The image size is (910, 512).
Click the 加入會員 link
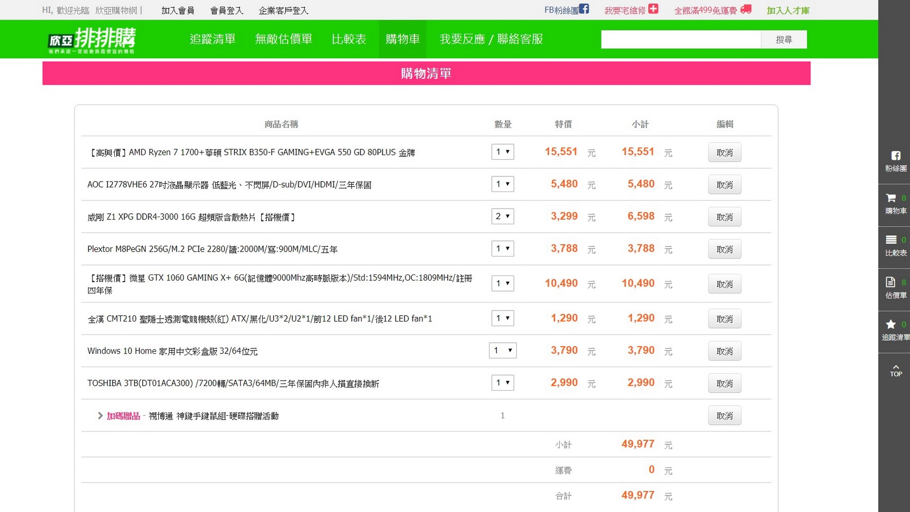(178, 10)
